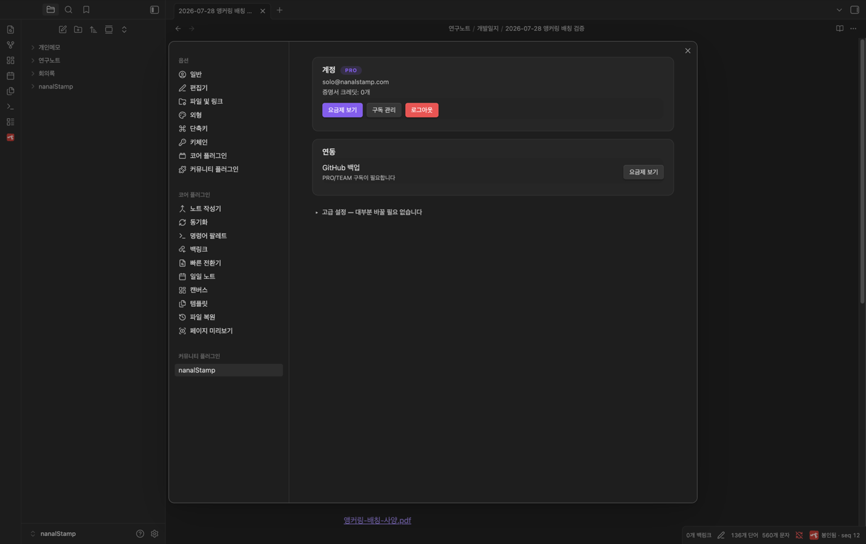Expand the 개인메모 folder

[49, 47]
